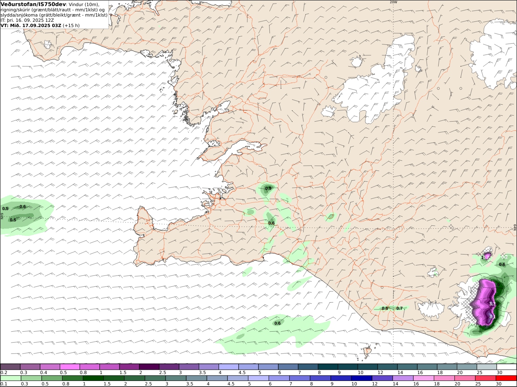Select the dark green lower swatch above 1

click(93, 378)
